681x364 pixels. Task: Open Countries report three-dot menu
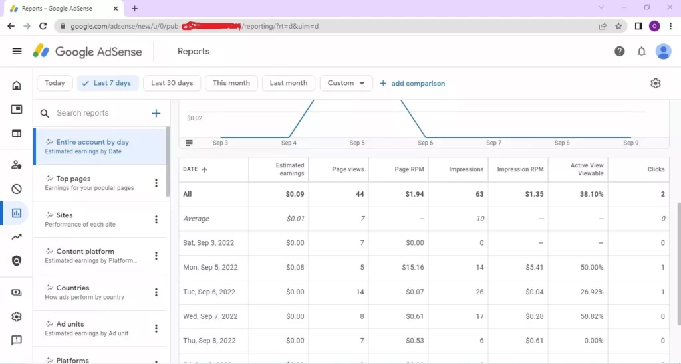[x=156, y=292]
